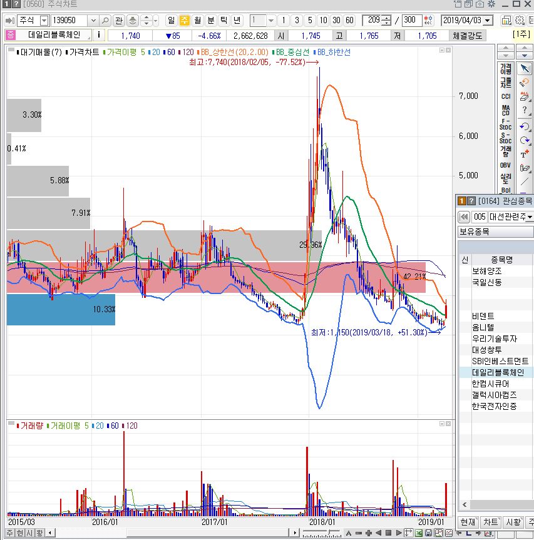Click the 주 tab at bottom left
Image resolution: width=534 pixels, height=540 pixels.
(9, 532)
